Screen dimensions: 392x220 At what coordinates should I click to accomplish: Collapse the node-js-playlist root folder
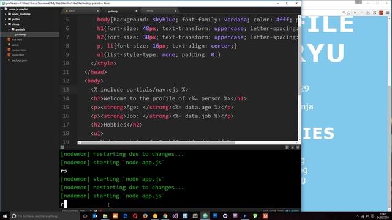tap(2, 9)
